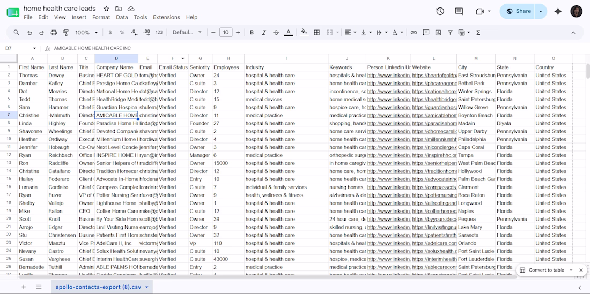The image size is (590, 294).
Task: Format as percent
Action: click(x=122, y=33)
